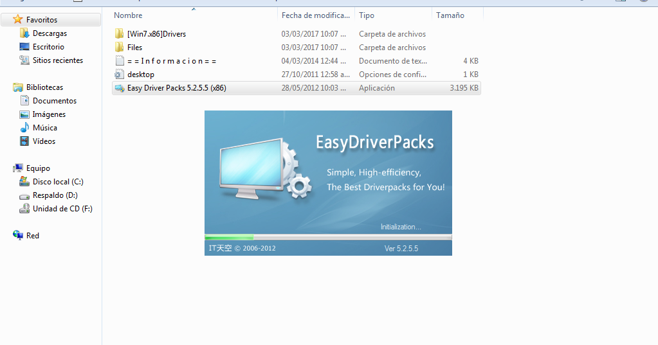Click the 1 KB size cell
The height and width of the screenshot is (345, 658).
[x=471, y=74]
